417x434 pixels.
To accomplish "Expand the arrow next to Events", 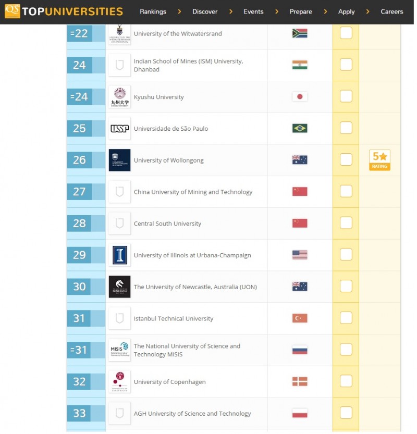I will [x=277, y=11].
